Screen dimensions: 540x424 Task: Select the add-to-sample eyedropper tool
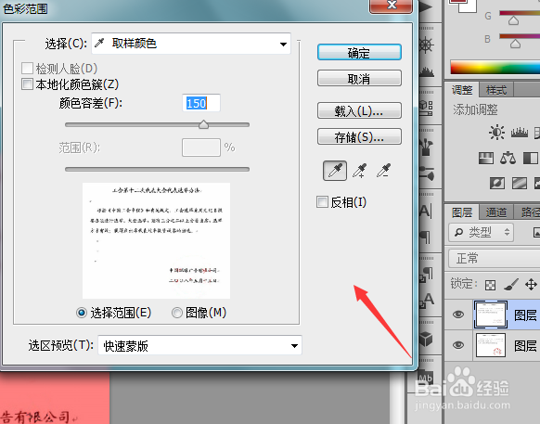[360, 171]
